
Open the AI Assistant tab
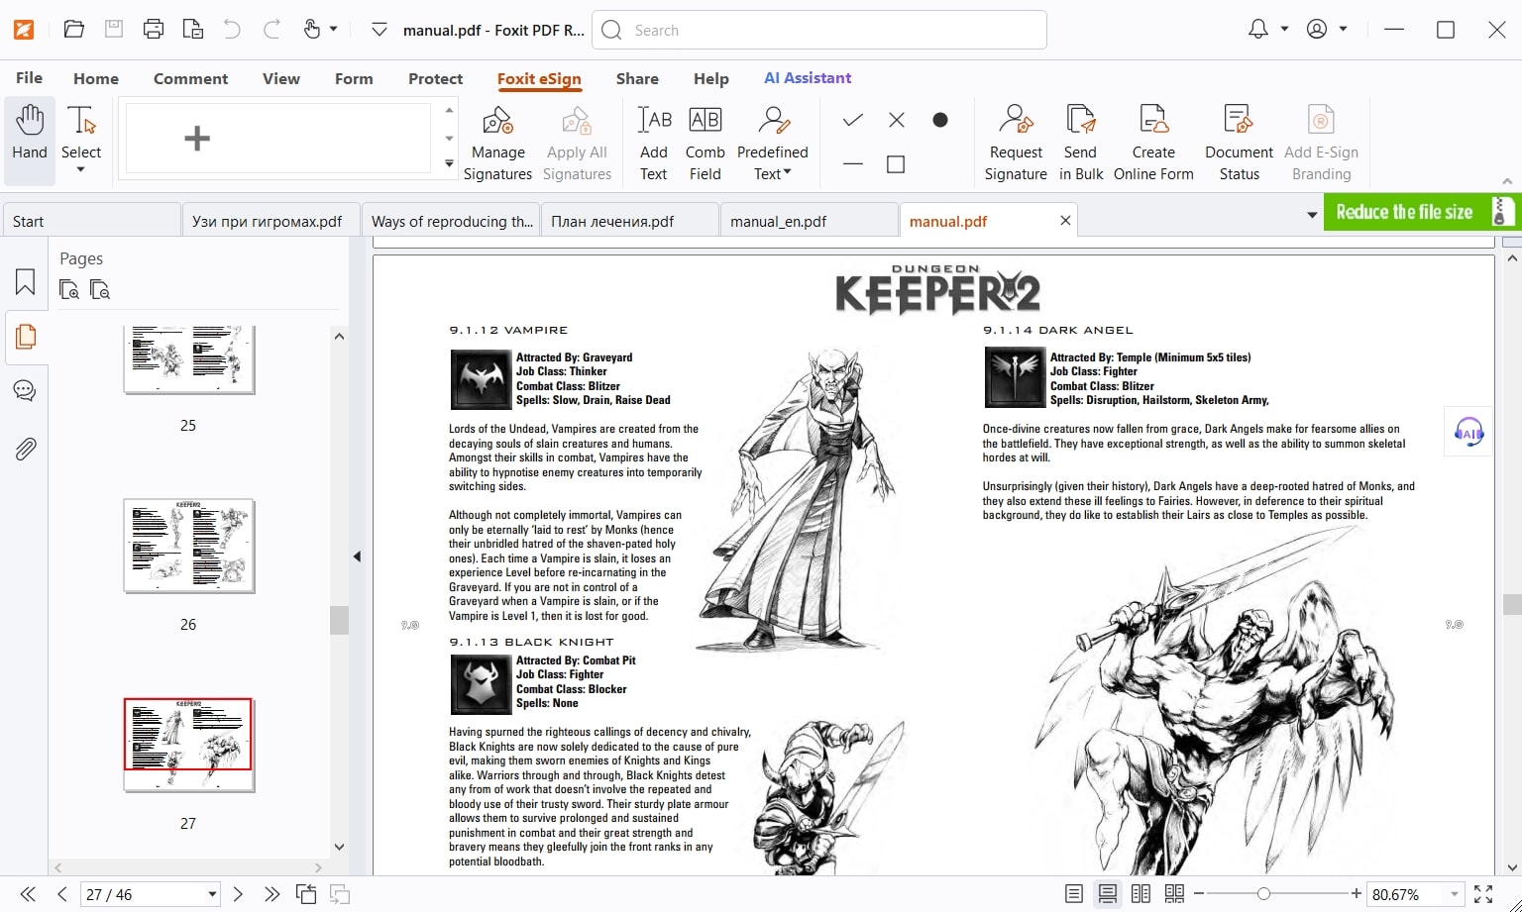pyautogui.click(x=808, y=78)
